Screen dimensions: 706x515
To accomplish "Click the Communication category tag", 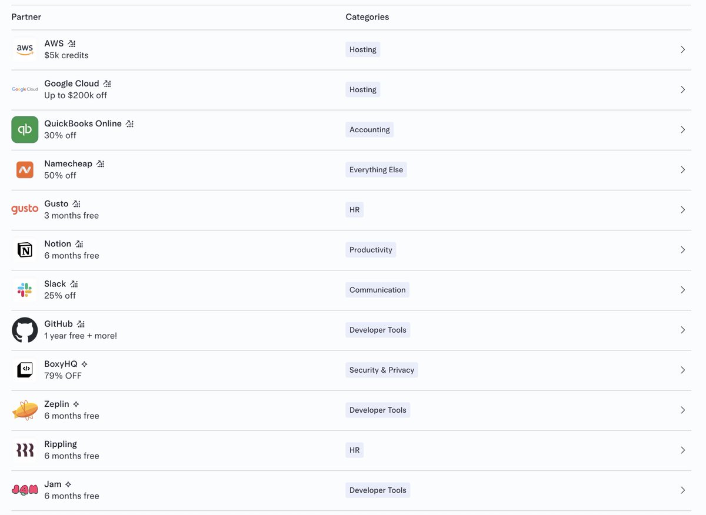I will tap(378, 290).
